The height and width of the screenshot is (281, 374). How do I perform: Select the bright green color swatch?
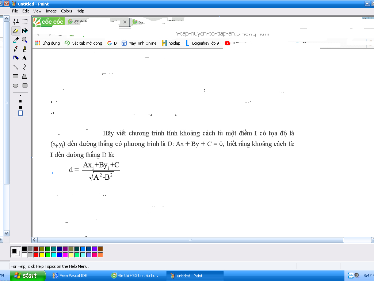48,255
